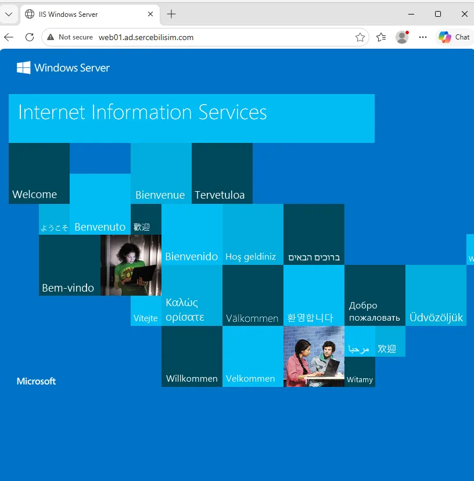Viewport: 474px width, 481px height.
Task: Click the Microsoft logo text
Action: 36,381
